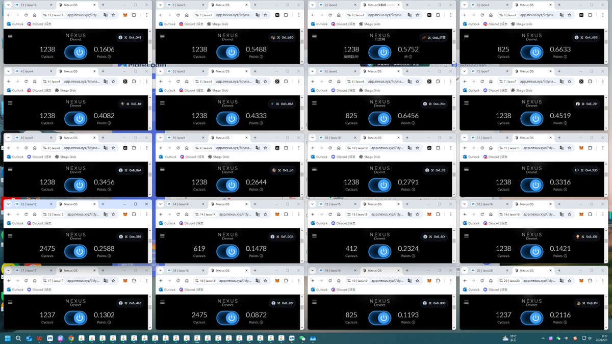The image size is (612, 344).
Task: Open the tab search chevron in the laow13 window
Action: [x=8, y=5]
